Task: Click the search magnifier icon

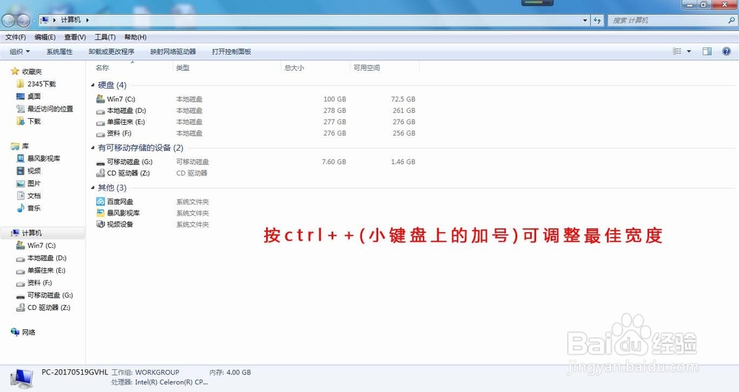Action: point(731,20)
